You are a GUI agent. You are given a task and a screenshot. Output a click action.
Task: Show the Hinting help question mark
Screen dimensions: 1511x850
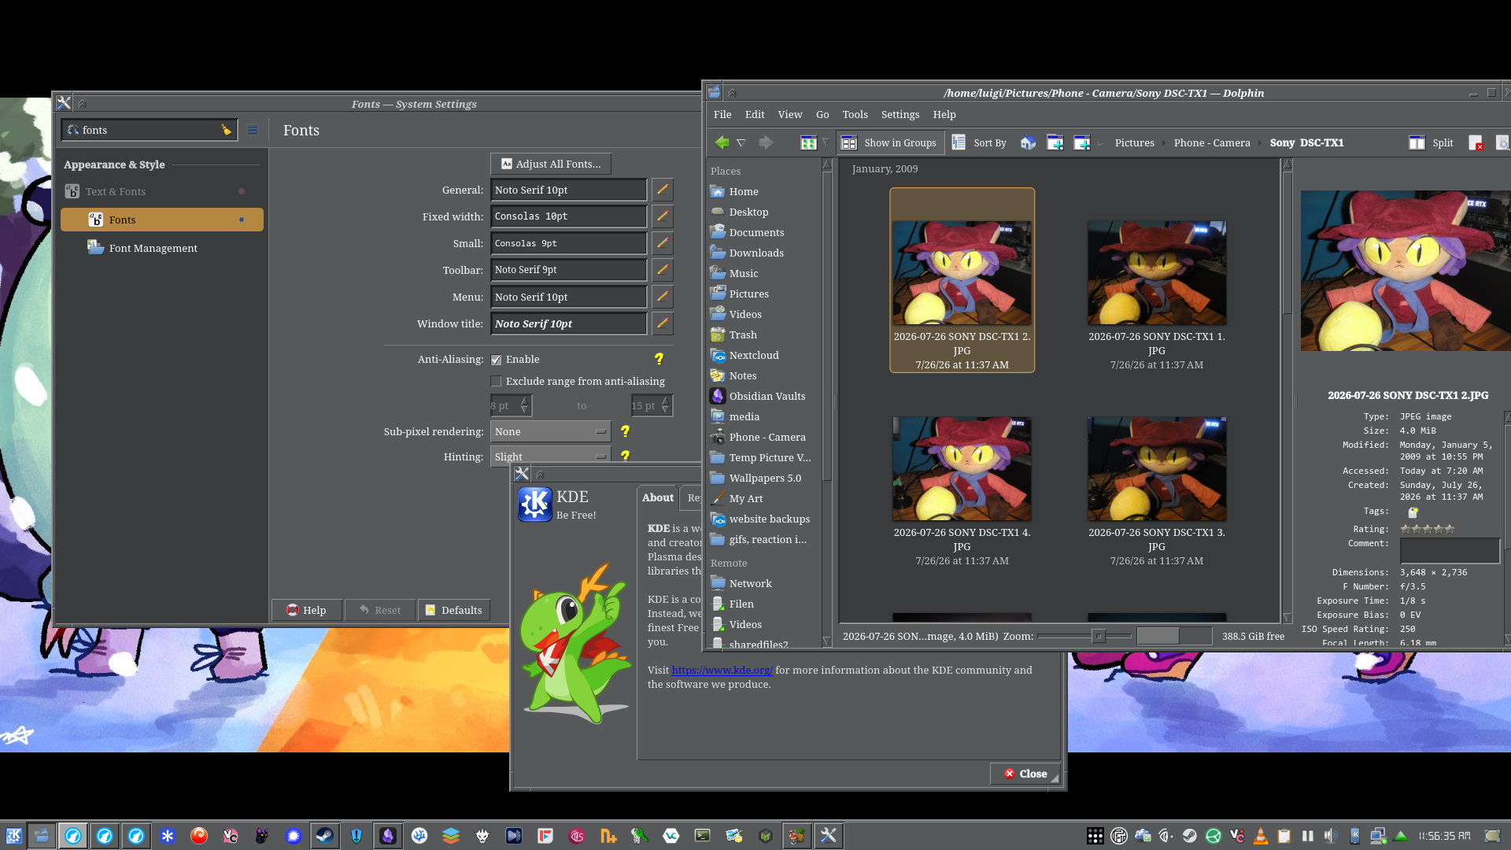[x=625, y=456]
